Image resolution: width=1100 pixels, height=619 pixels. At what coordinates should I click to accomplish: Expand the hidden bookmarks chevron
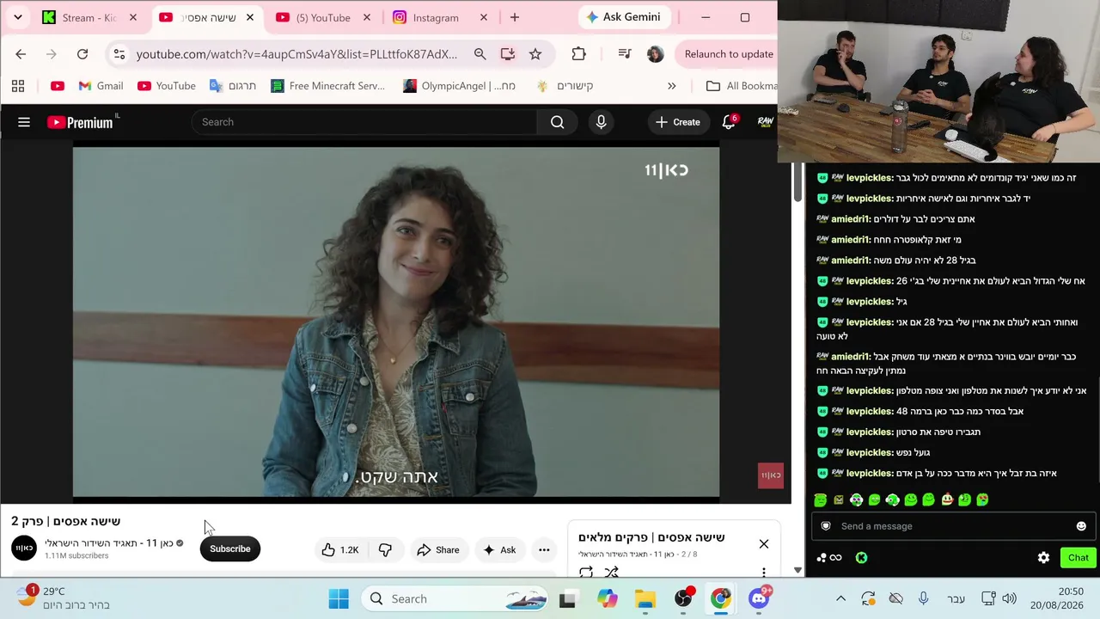click(x=672, y=86)
